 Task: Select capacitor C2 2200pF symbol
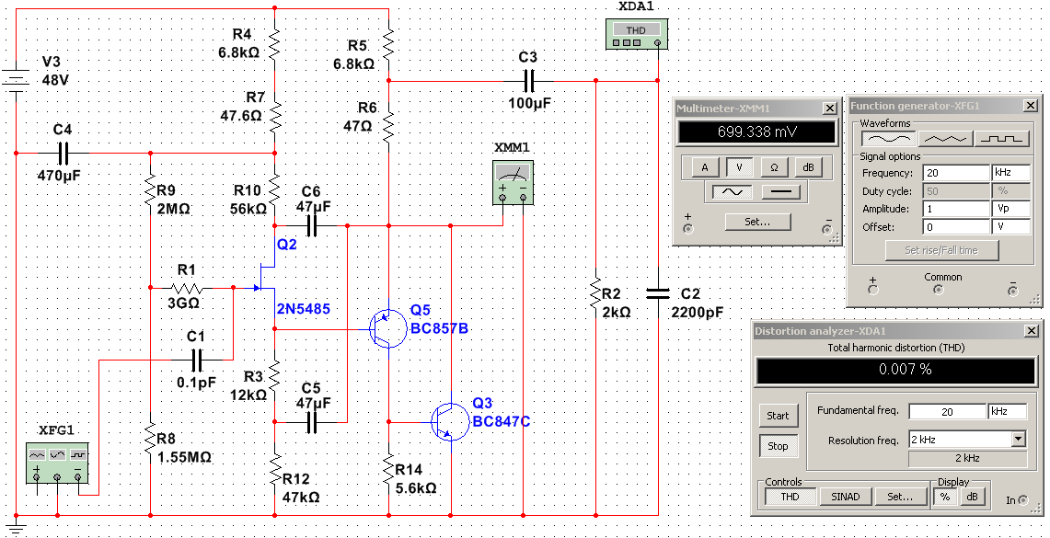click(x=658, y=293)
